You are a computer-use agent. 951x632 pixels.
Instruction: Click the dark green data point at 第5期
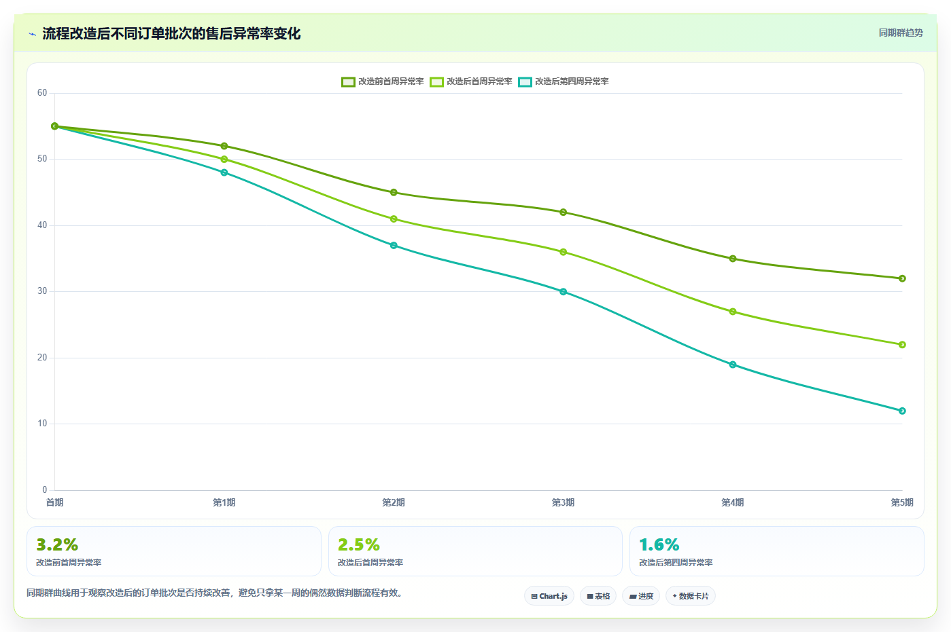click(x=902, y=278)
